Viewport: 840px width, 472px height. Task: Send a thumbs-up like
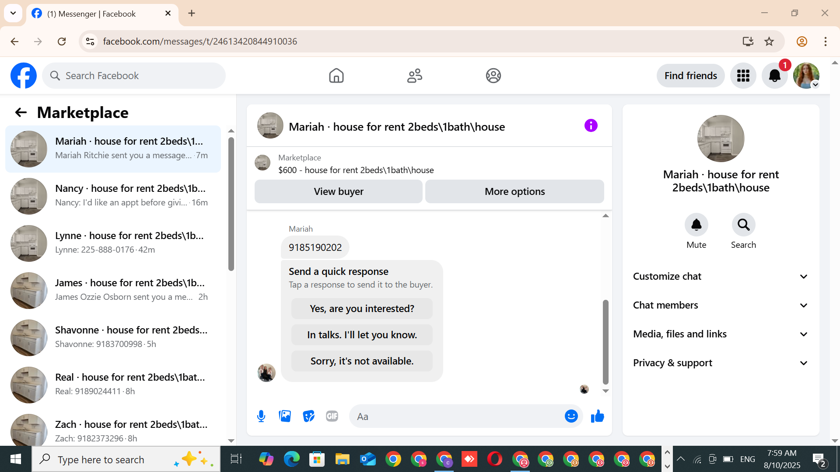click(597, 416)
